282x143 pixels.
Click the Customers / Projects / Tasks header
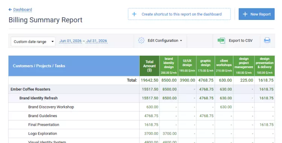click(x=74, y=66)
